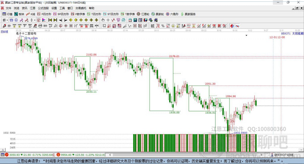Select the pen drawing tool
304x164 pixels.
point(4,26)
